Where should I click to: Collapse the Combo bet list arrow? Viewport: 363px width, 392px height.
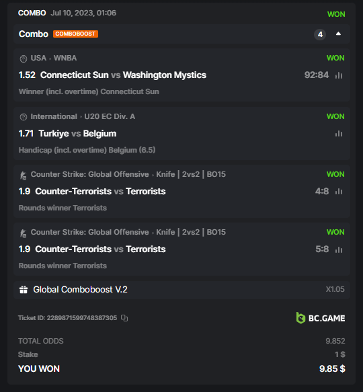click(338, 34)
